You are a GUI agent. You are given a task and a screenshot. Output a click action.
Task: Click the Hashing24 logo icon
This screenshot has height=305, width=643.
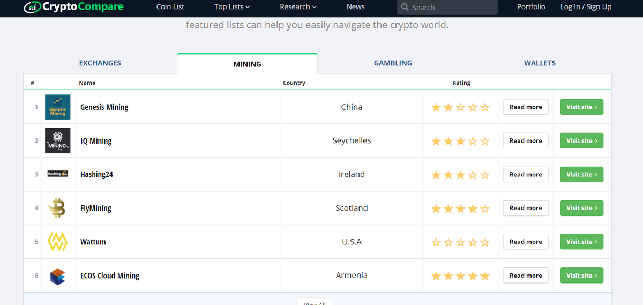(x=57, y=174)
